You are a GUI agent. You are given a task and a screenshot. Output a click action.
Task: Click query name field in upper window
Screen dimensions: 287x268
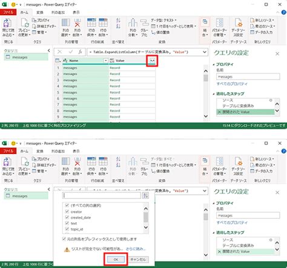pyautogui.click(x=248, y=77)
